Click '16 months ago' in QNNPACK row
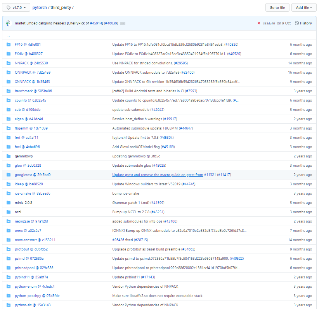The width and height of the screenshot is (331, 309). 300,73
